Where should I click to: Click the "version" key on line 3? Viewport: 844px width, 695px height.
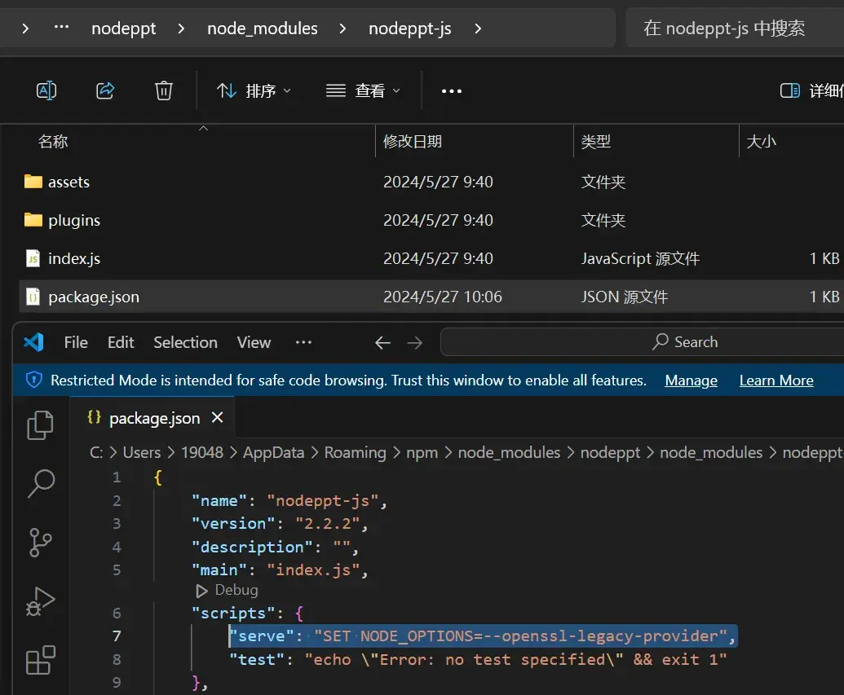pyautogui.click(x=233, y=523)
